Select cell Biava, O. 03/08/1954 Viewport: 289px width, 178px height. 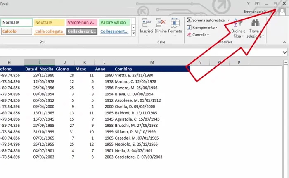tap(152, 94)
